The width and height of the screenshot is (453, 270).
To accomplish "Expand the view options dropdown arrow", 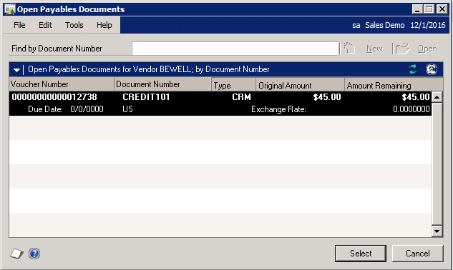I will click(x=16, y=70).
